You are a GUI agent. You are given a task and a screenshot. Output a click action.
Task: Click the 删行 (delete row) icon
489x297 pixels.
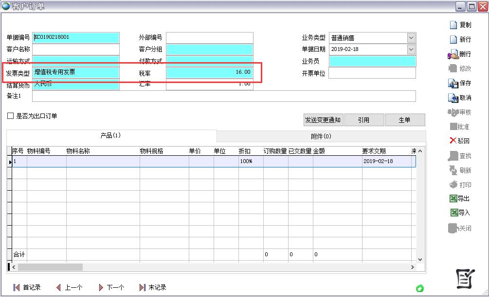click(x=453, y=54)
